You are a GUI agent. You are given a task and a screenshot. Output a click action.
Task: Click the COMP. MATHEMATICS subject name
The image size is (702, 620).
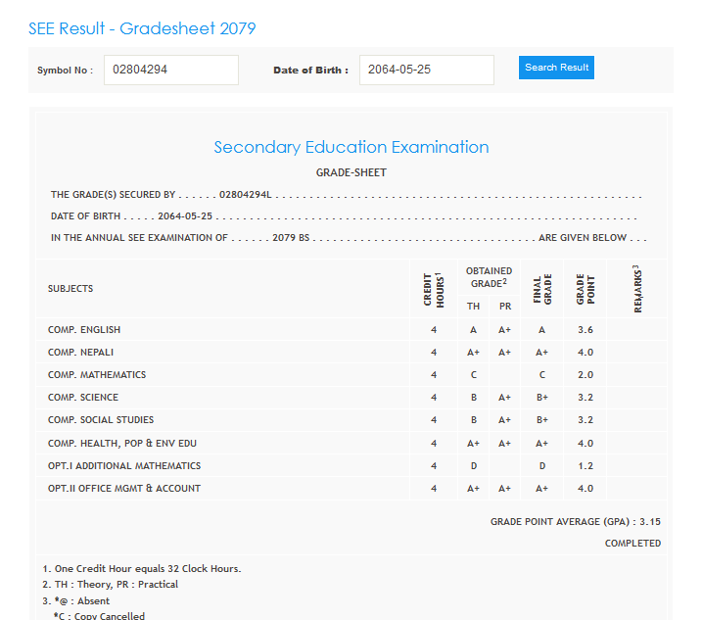pos(97,375)
